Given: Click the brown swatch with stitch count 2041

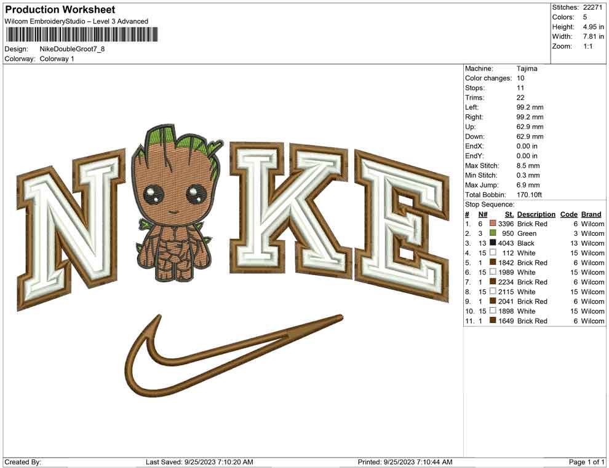Looking at the screenshot, I should coord(493,301).
